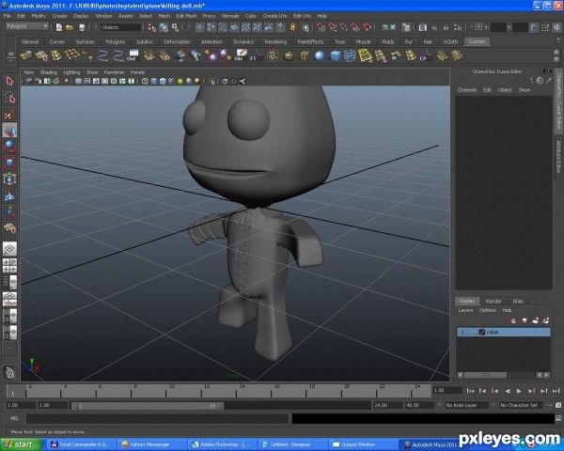Enable wireframe shading in viewport toolbar
Viewport: 564px width, 451px height.
tap(145, 82)
